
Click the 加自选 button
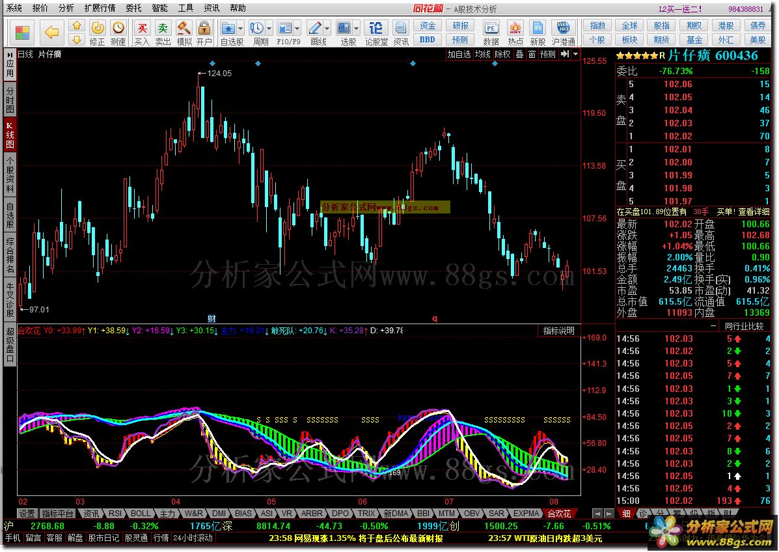tap(459, 53)
